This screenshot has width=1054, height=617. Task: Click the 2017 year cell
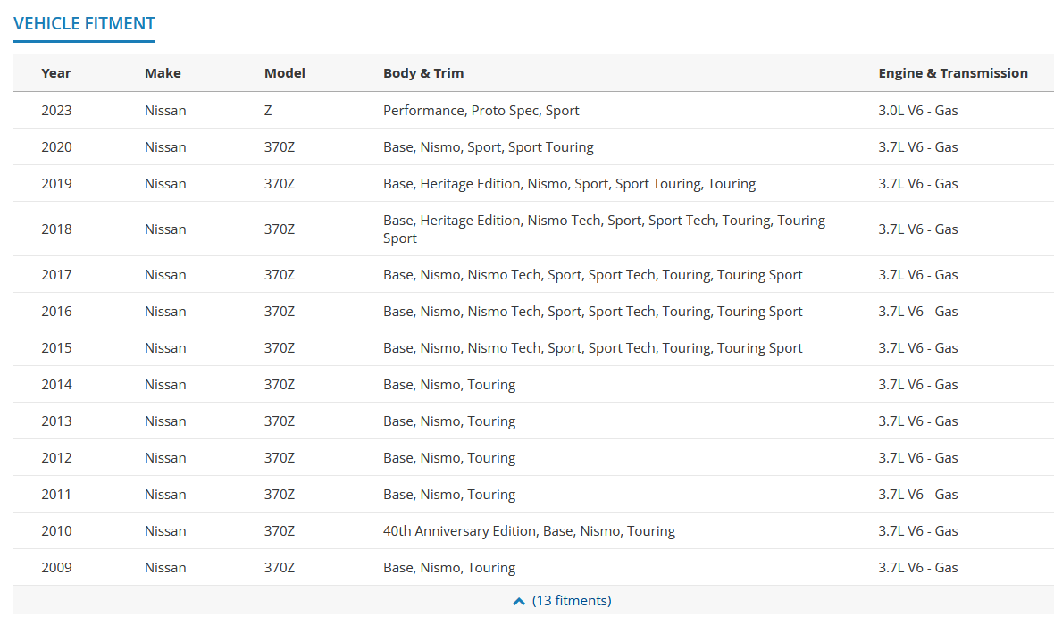click(56, 275)
